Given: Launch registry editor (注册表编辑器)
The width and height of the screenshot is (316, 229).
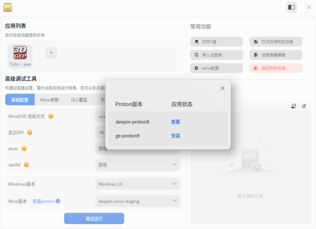Looking at the screenshot, I should coord(276,55).
